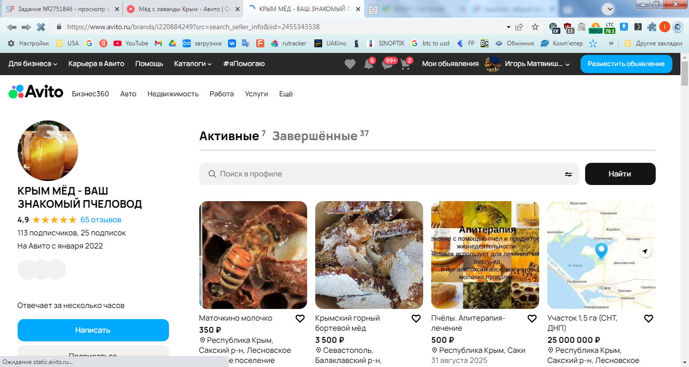
Task: Open the YouTube bookmark
Action: coord(131,43)
